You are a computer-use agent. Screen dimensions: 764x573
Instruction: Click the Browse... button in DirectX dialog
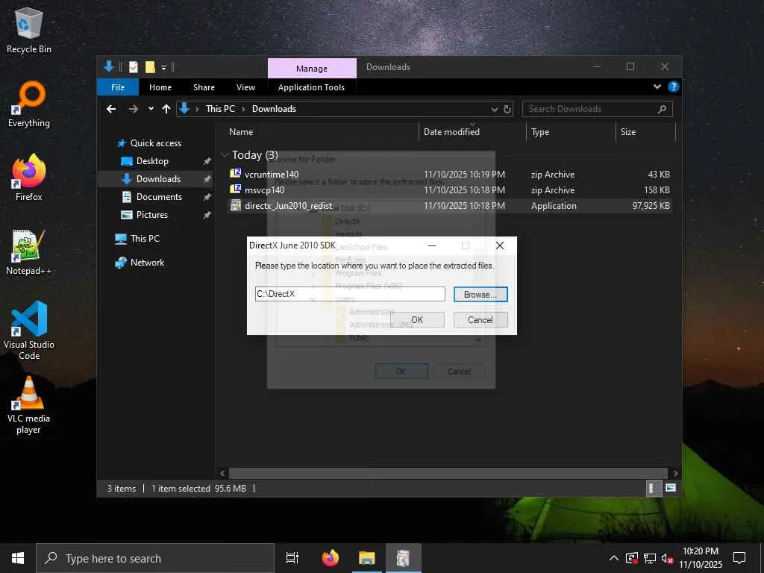[x=480, y=294]
